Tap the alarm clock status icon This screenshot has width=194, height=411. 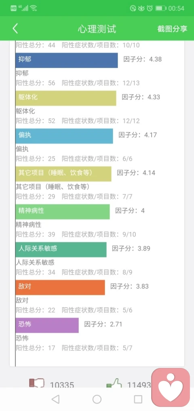pos(150,8)
